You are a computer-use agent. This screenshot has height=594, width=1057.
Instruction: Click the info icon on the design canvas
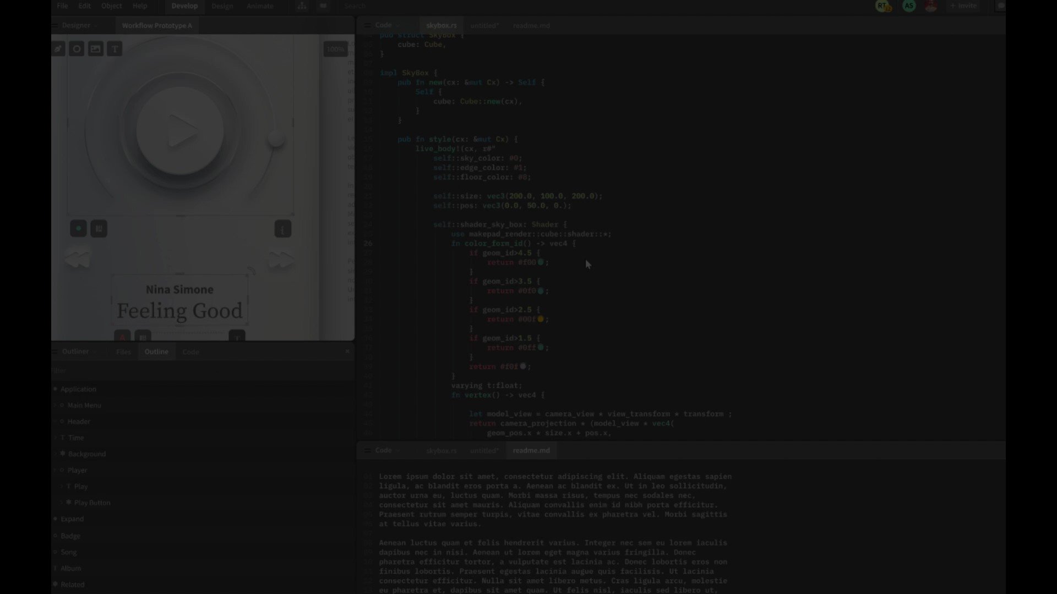click(x=283, y=229)
